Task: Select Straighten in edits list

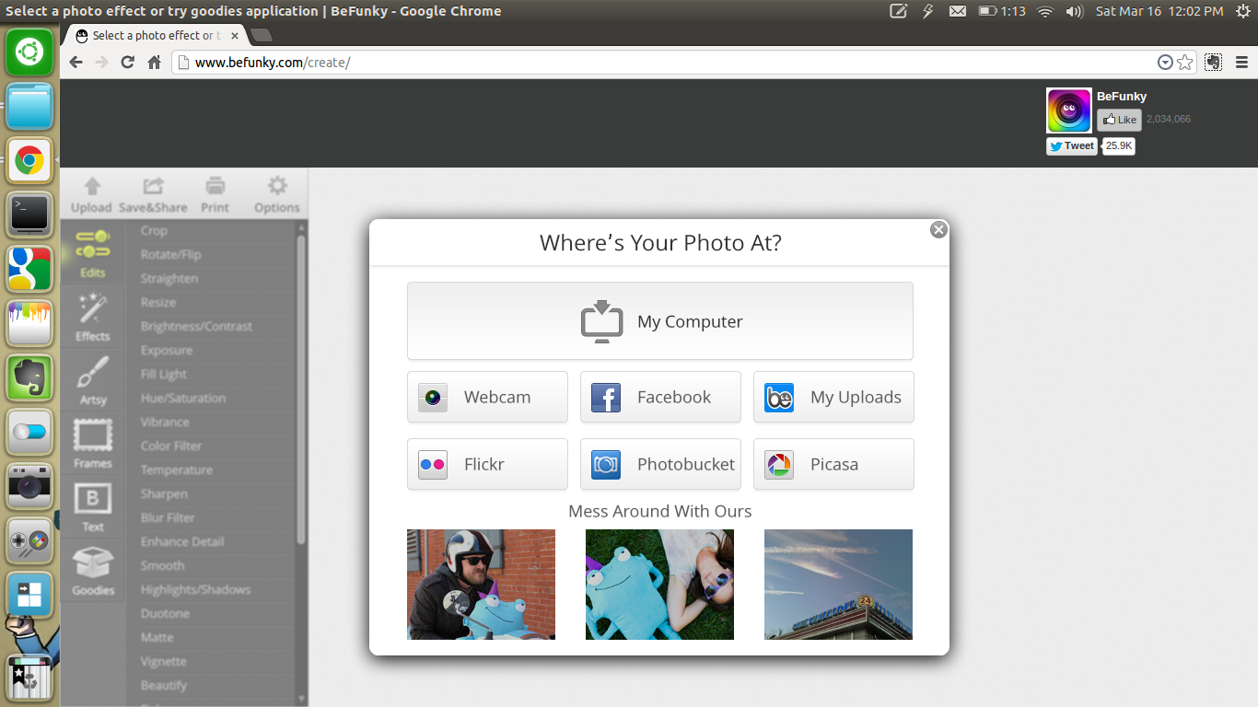Action: (169, 278)
